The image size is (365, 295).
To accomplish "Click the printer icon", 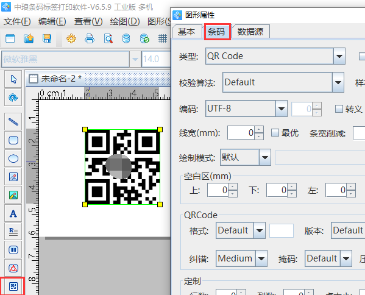I will pos(90,38).
